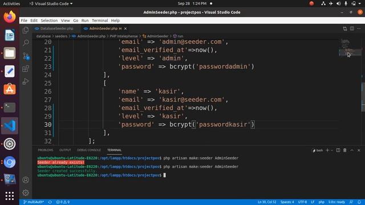Open the Manage gear in the activity bar
The image size is (365, 205).
26,192
